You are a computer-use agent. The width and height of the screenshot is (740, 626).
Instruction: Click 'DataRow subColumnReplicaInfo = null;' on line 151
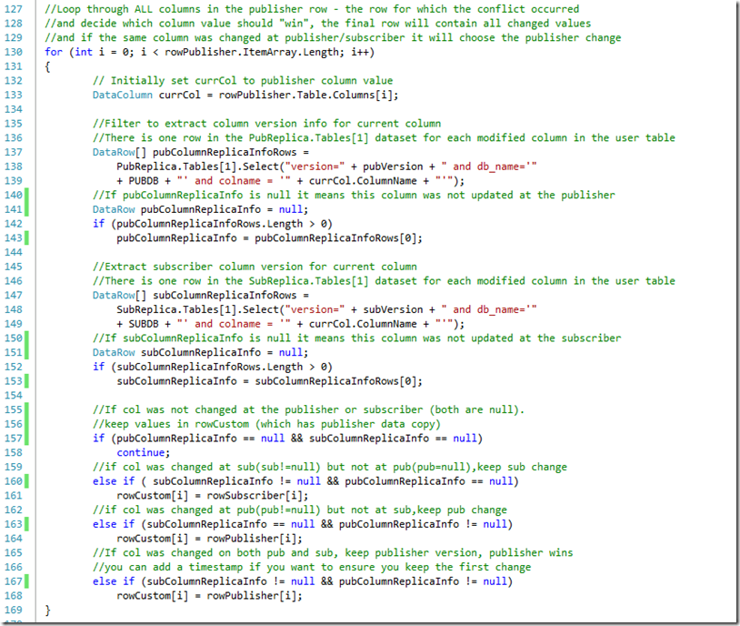(201, 352)
